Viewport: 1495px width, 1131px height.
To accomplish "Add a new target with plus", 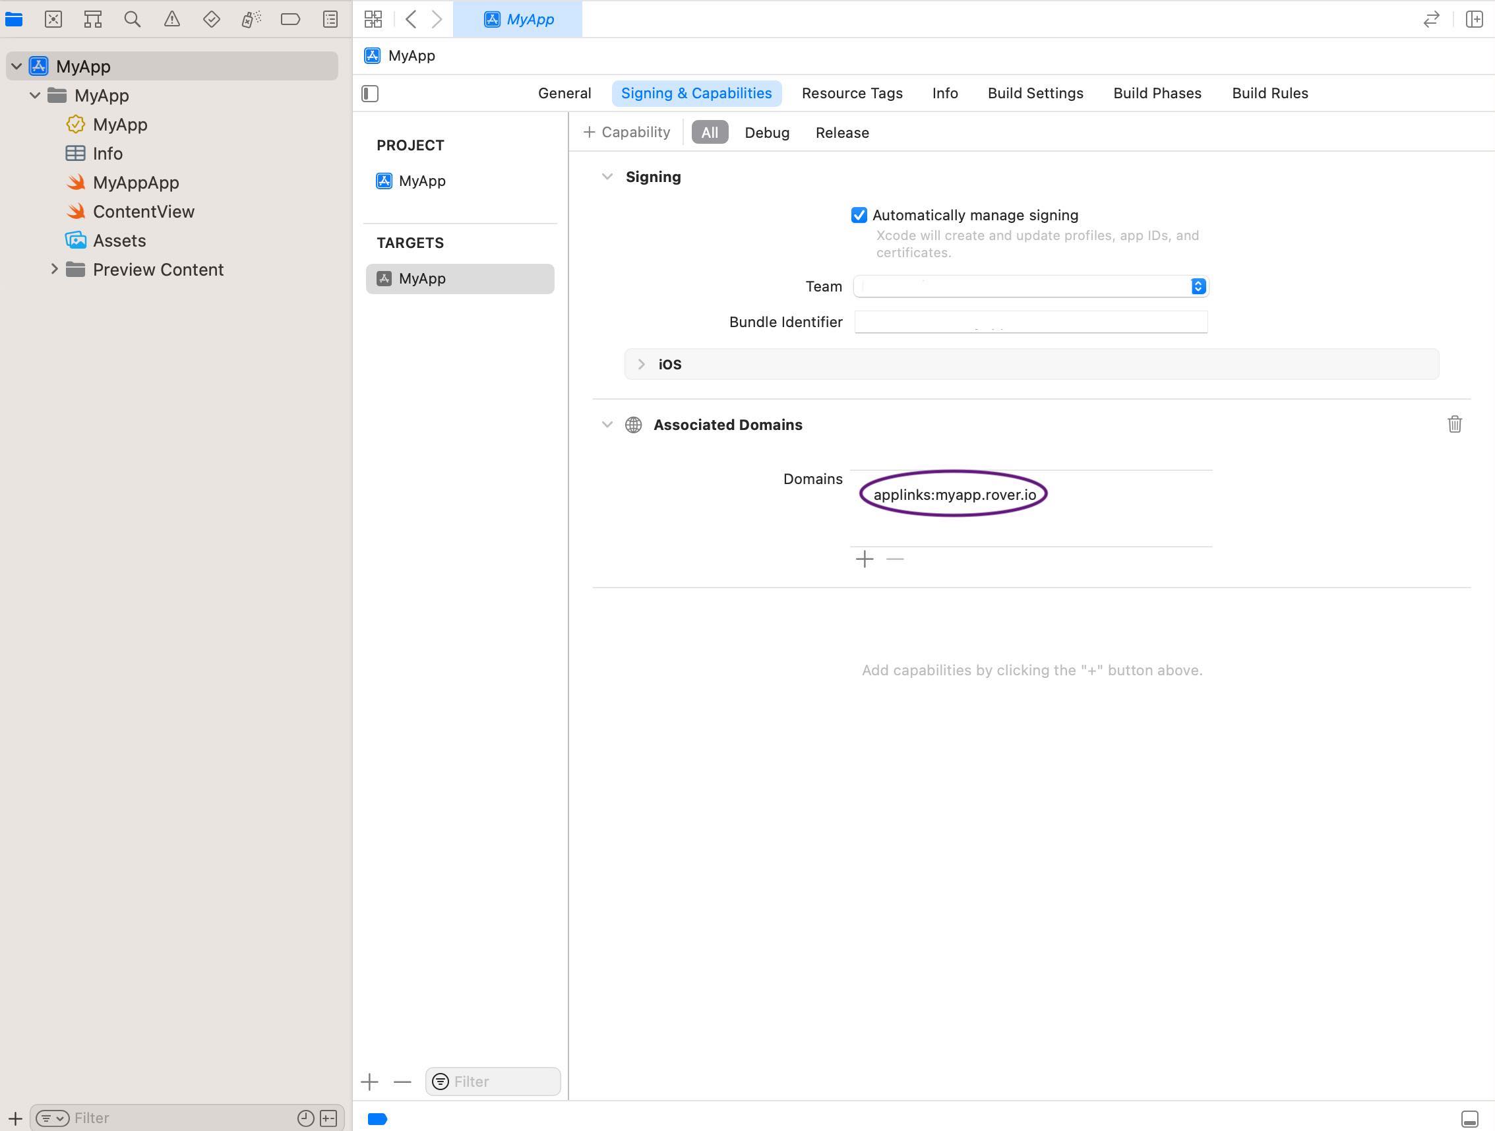I will (x=370, y=1082).
